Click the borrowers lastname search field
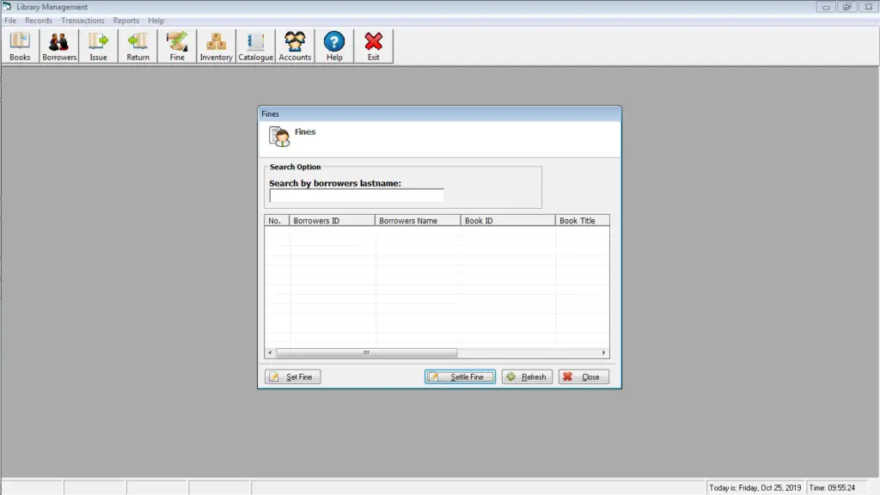This screenshot has height=495, width=880. (x=356, y=195)
